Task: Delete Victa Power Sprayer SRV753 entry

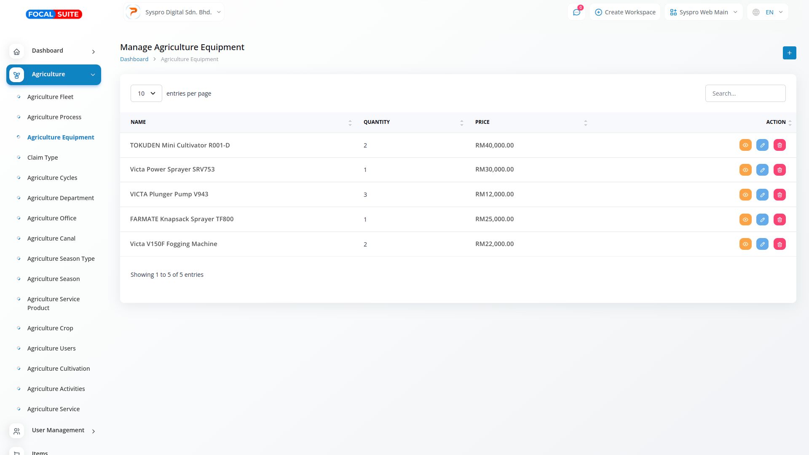Action: [x=780, y=170]
